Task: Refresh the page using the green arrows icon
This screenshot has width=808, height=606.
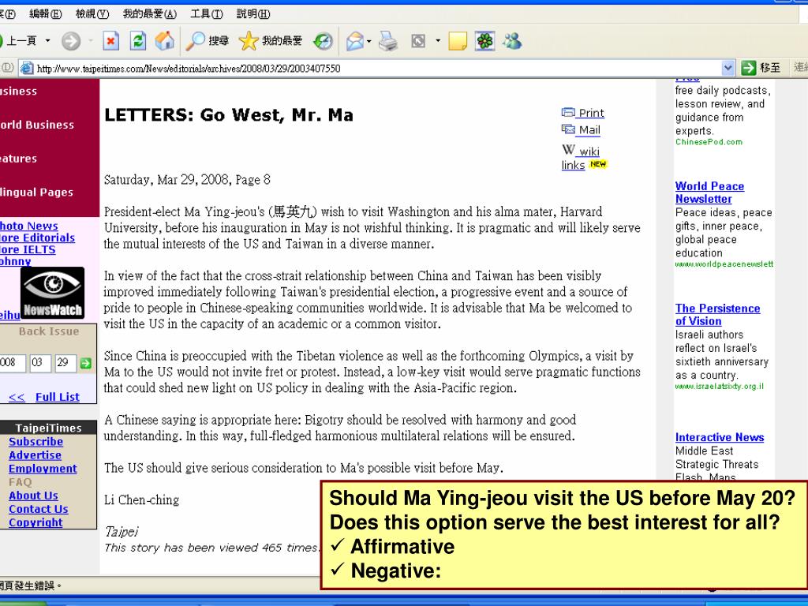Action: (x=137, y=41)
